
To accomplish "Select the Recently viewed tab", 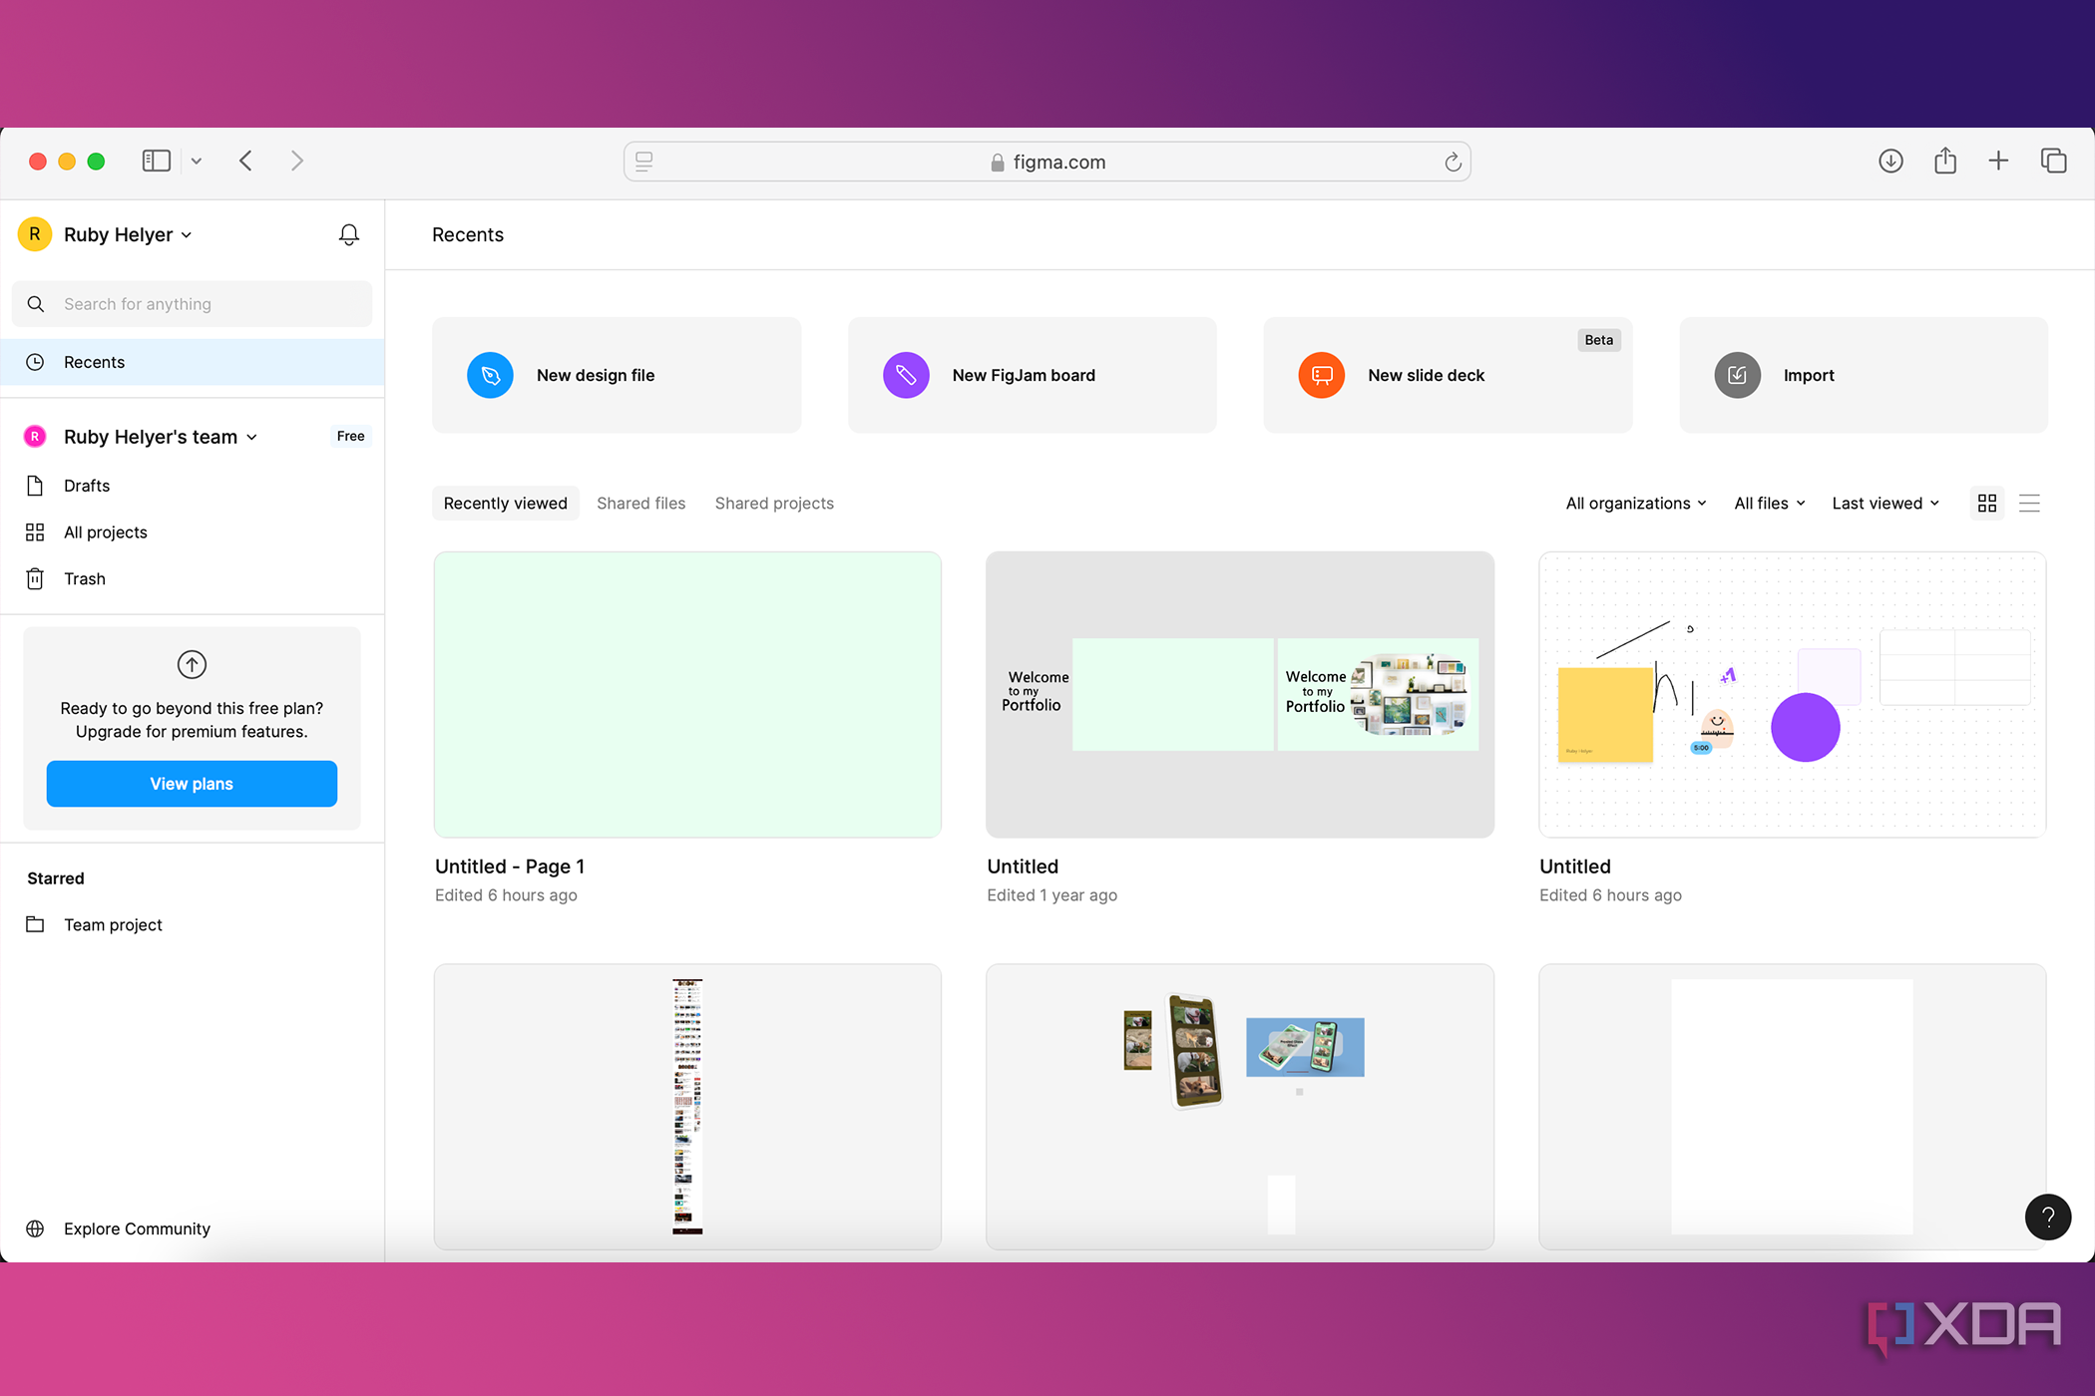I will pyautogui.click(x=505, y=504).
